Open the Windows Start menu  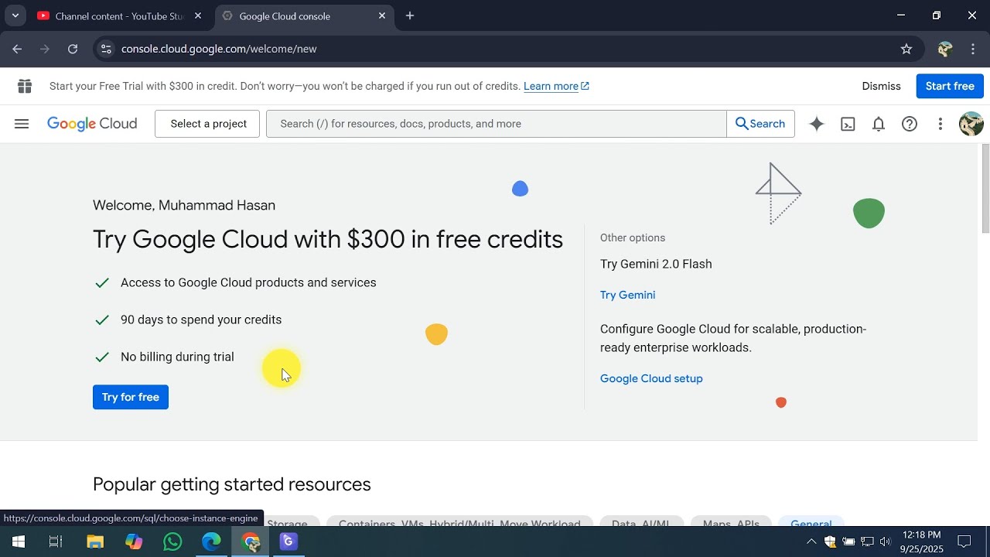point(19,542)
